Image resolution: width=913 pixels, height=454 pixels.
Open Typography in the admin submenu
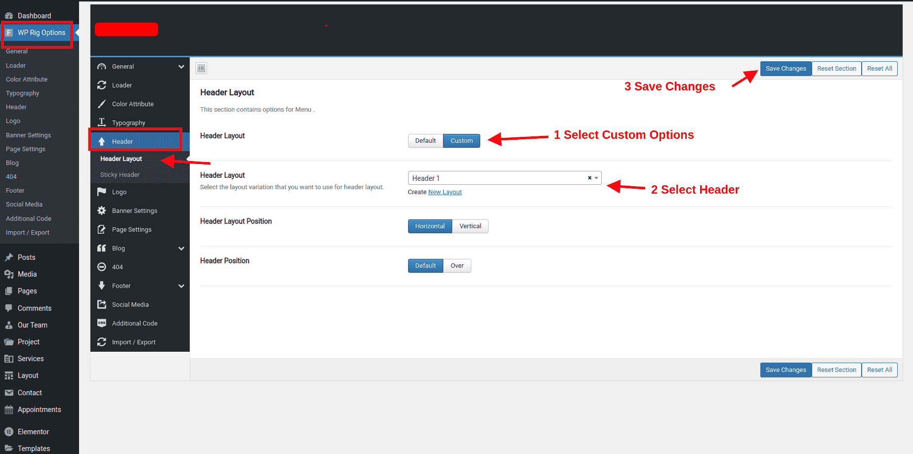[x=23, y=93]
